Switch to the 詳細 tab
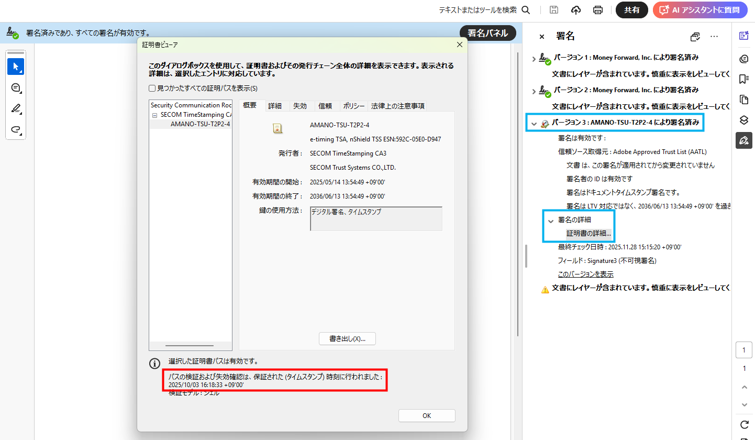The width and height of the screenshot is (755, 440). (x=275, y=106)
